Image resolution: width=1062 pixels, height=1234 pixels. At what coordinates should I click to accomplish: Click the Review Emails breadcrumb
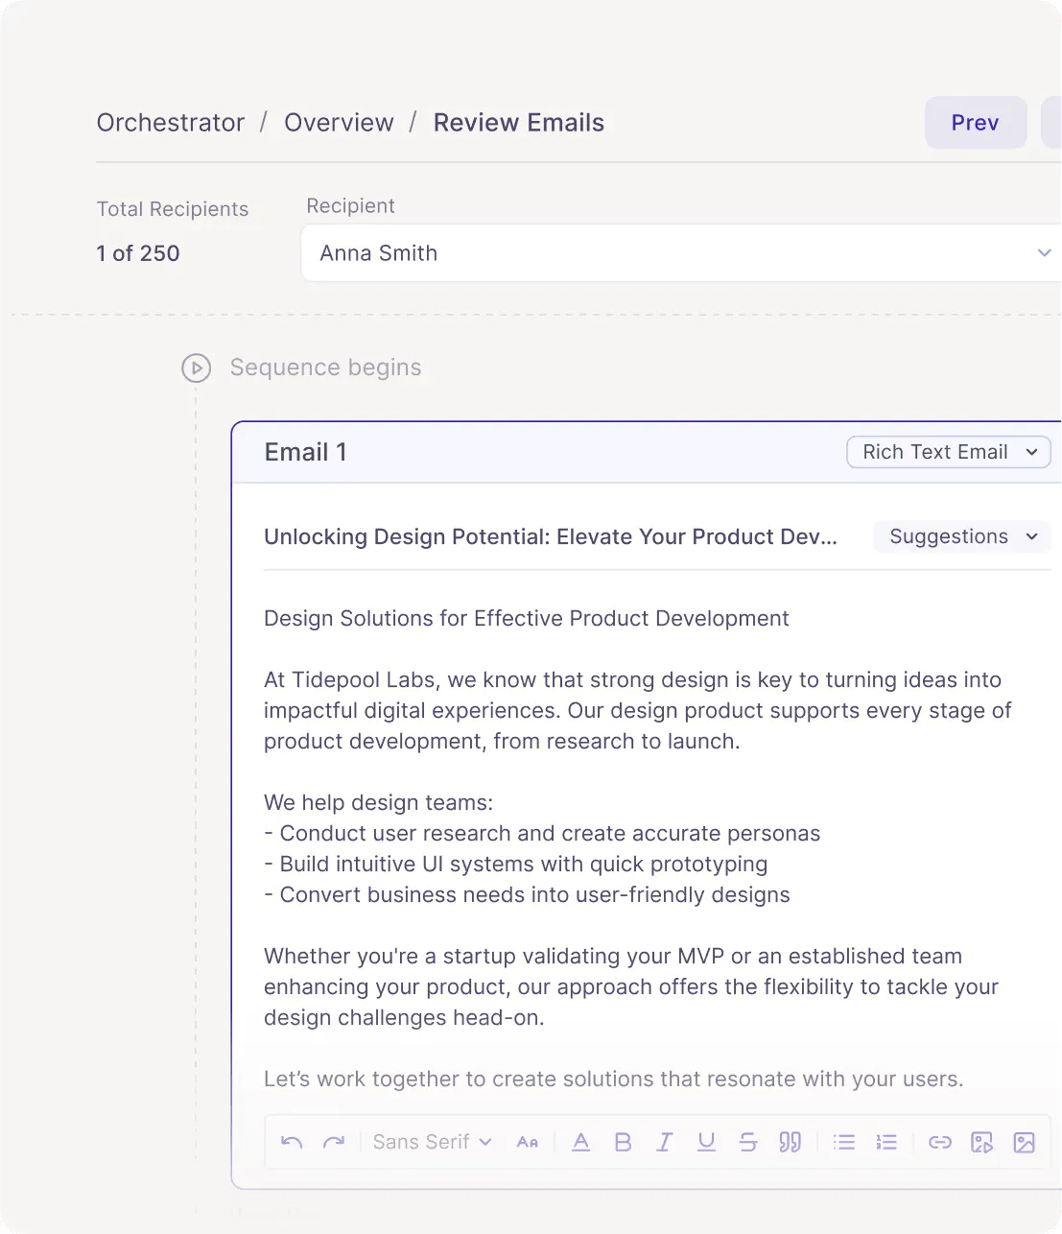[x=519, y=123]
